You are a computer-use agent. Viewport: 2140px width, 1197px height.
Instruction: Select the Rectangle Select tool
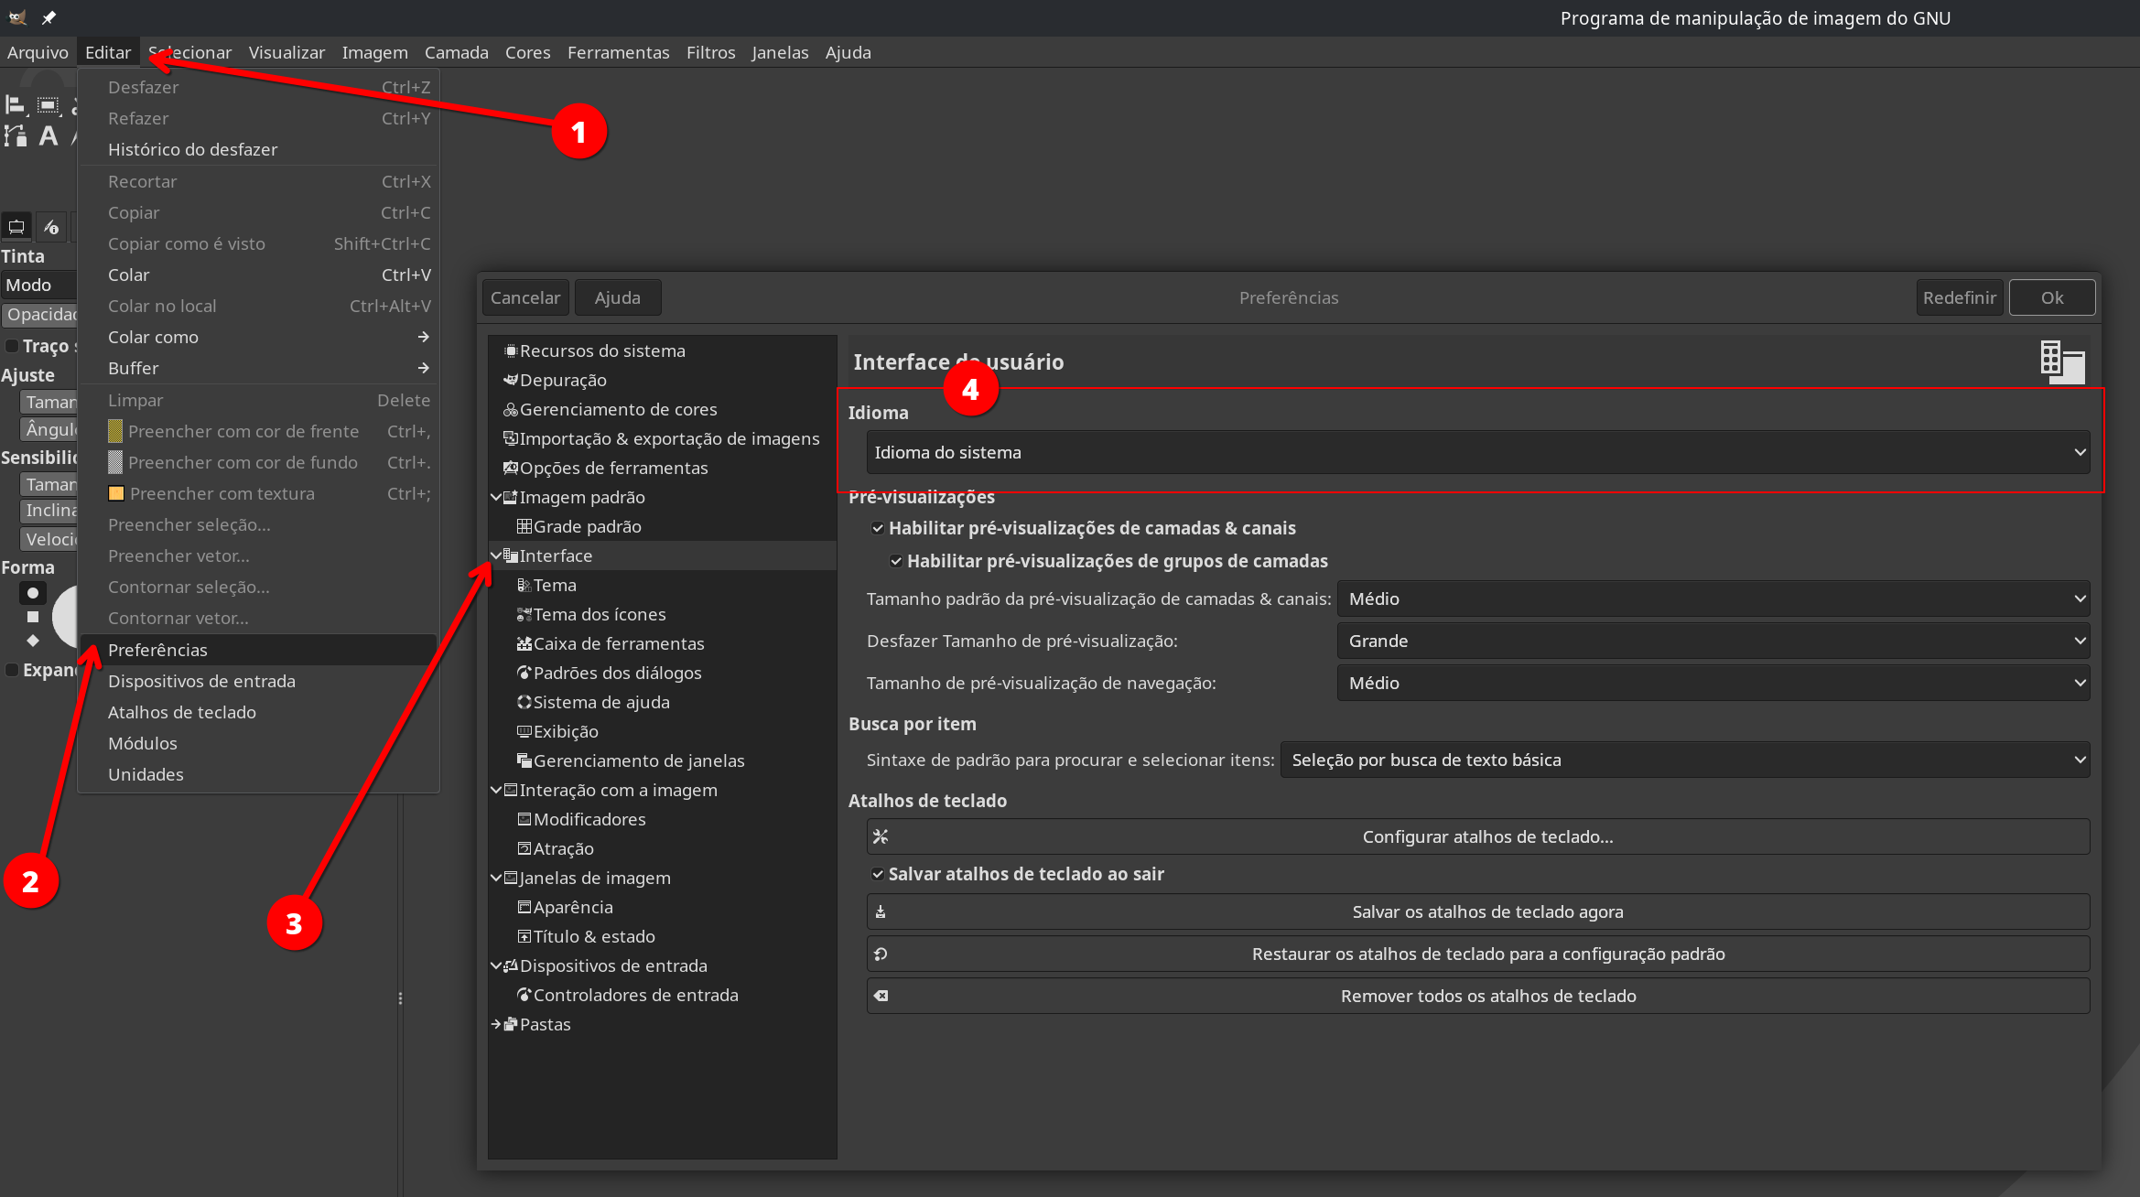pos(48,105)
